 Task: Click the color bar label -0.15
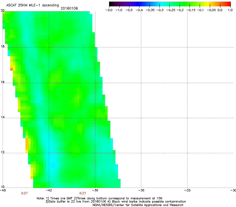(191, 10)
